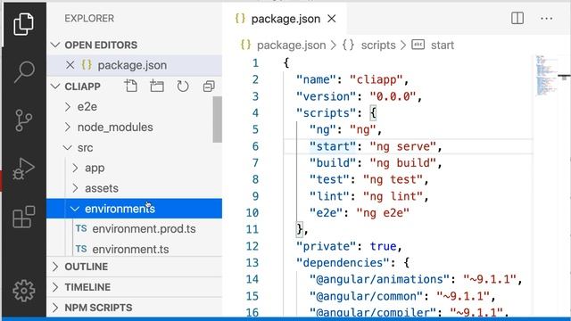Open the Run and Debug view
Screen dimensions: 571x321
point(24,169)
